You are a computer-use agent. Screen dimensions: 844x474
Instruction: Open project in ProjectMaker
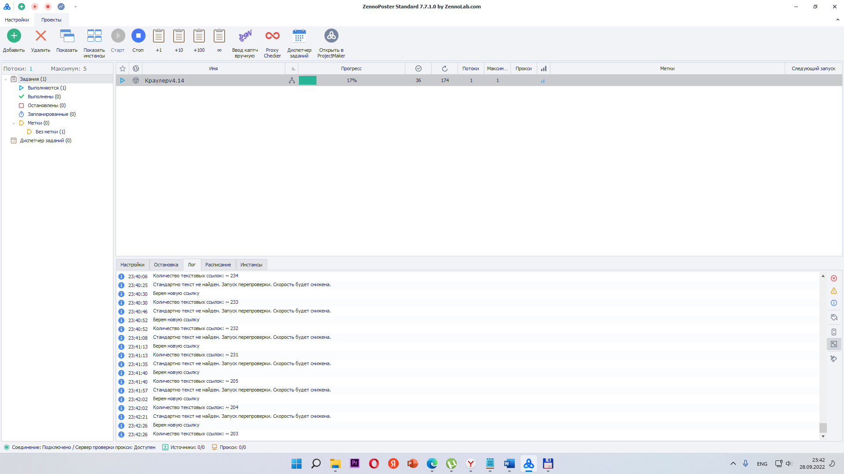click(331, 36)
